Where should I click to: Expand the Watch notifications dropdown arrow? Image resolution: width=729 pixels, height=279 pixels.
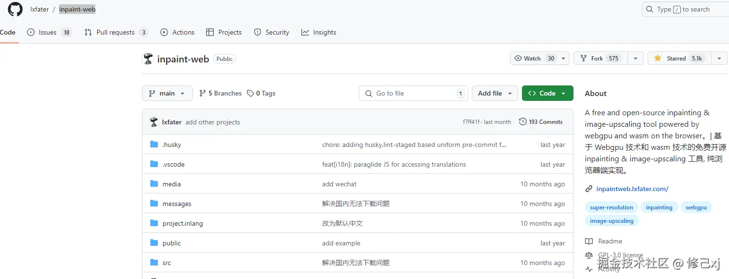point(564,58)
